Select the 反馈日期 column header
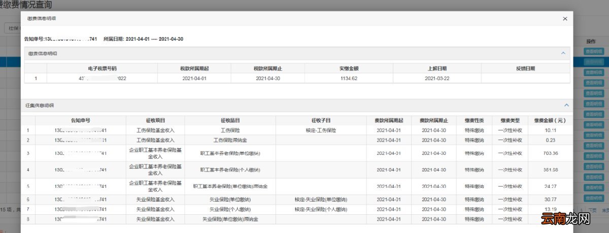 525,68
